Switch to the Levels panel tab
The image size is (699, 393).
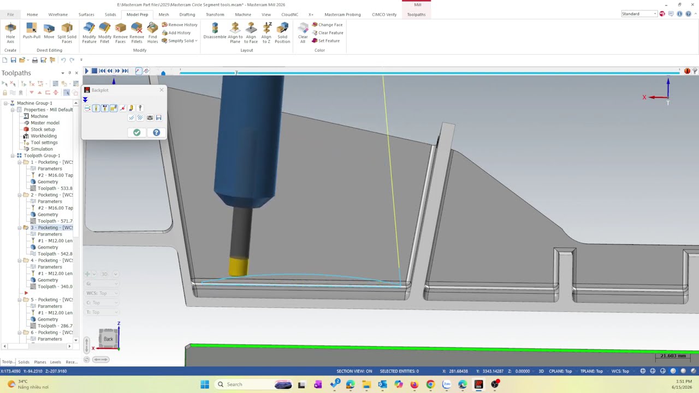click(56, 362)
